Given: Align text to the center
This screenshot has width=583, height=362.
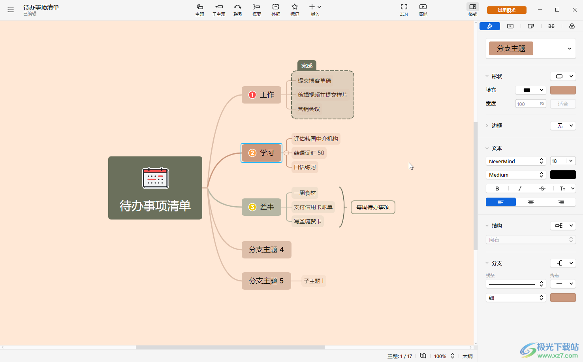Looking at the screenshot, I should point(531,202).
